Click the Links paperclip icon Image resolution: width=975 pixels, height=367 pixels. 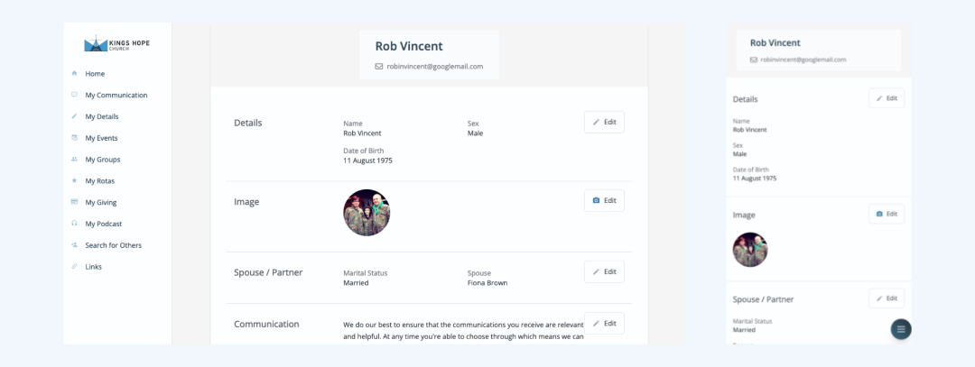coord(75,266)
